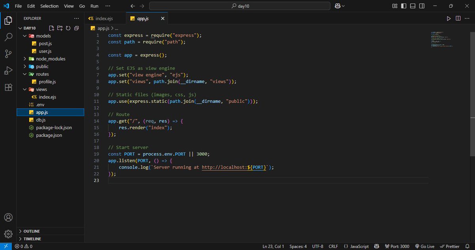Open package.json in explorer
475x250 pixels.
click(49, 135)
